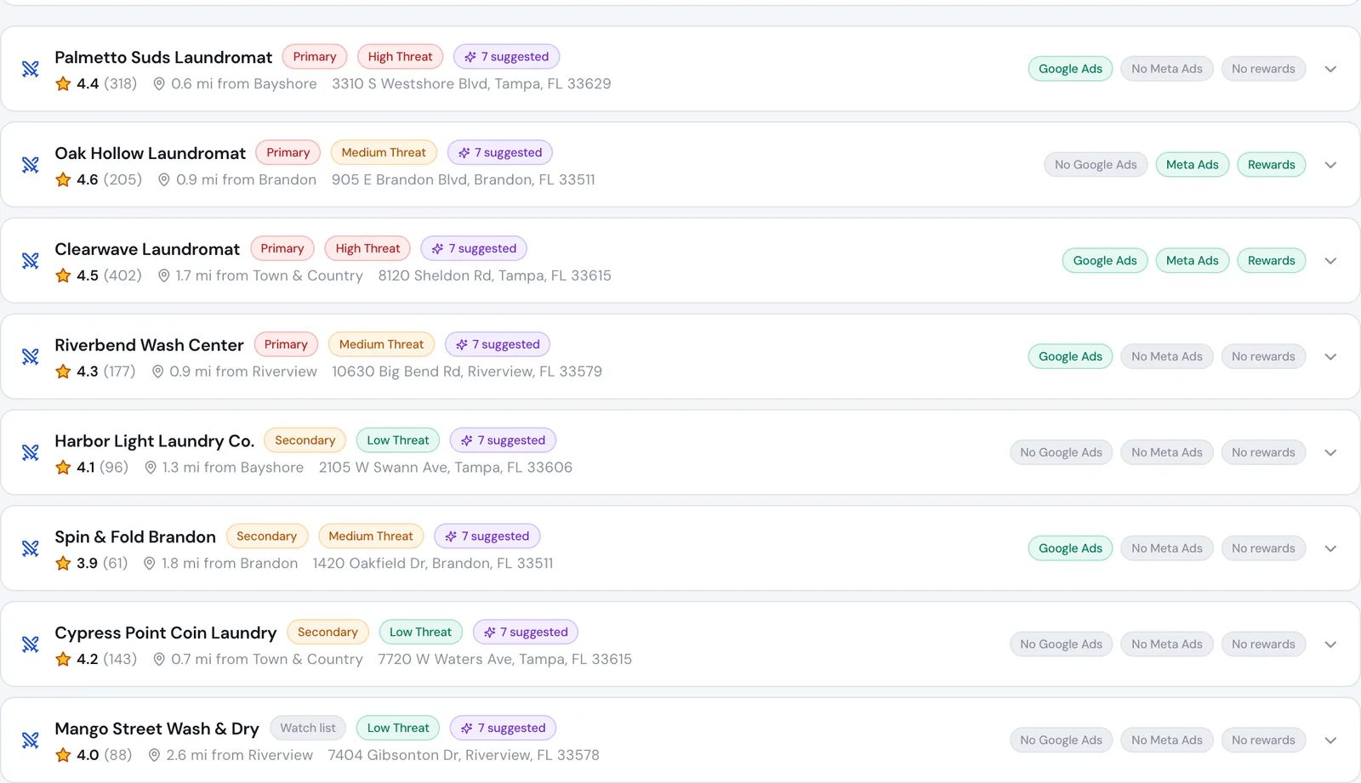
Task: Click the location pin next to 0.7 mi from Town & Country
Action: coord(159,660)
